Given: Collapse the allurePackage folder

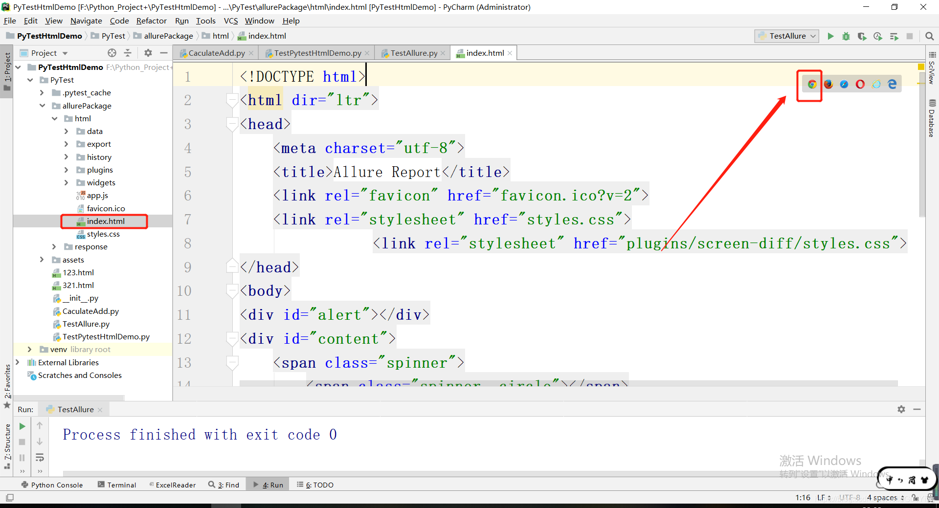Looking at the screenshot, I should (x=43, y=106).
